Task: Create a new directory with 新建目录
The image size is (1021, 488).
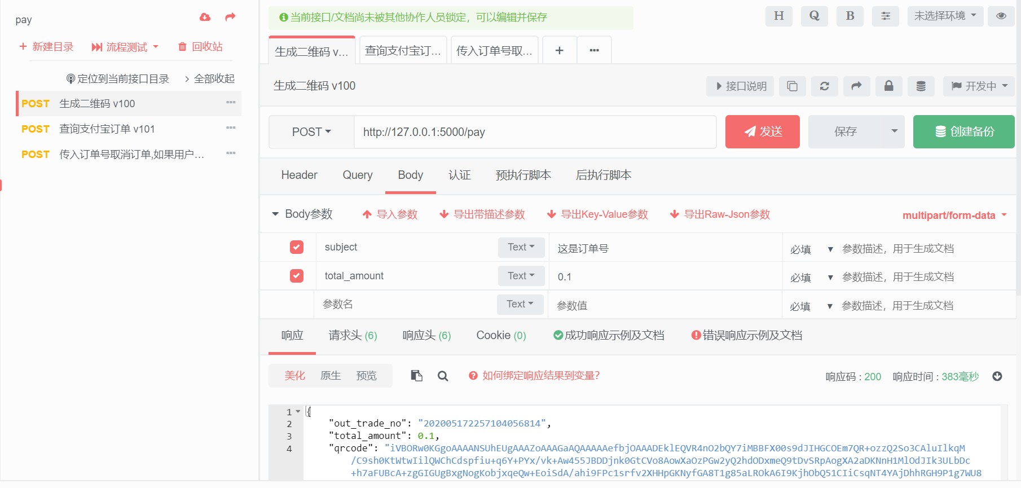Action: (x=46, y=47)
